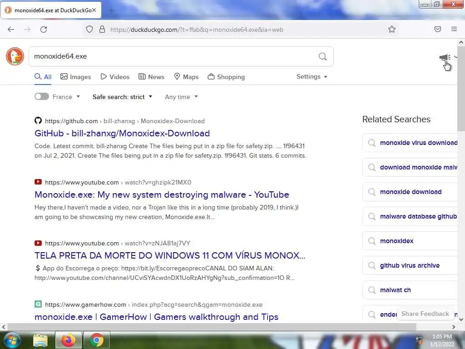Close the monoxide64.exe DuckDuckGo tab
465x349 pixels.
94,10
